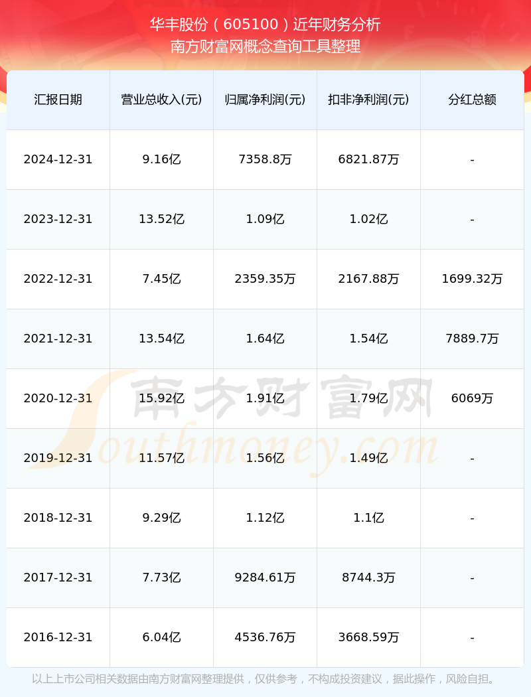Click the 扣非净利润(元) column header
Image resolution: width=531 pixels, height=697 pixels.
click(369, 100)
